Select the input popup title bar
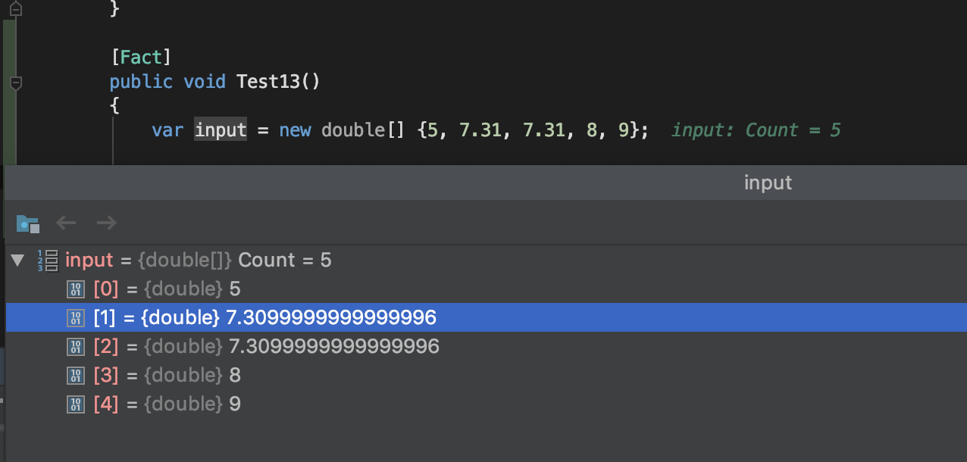The image size is (967, 462). [x=767, y=182]
